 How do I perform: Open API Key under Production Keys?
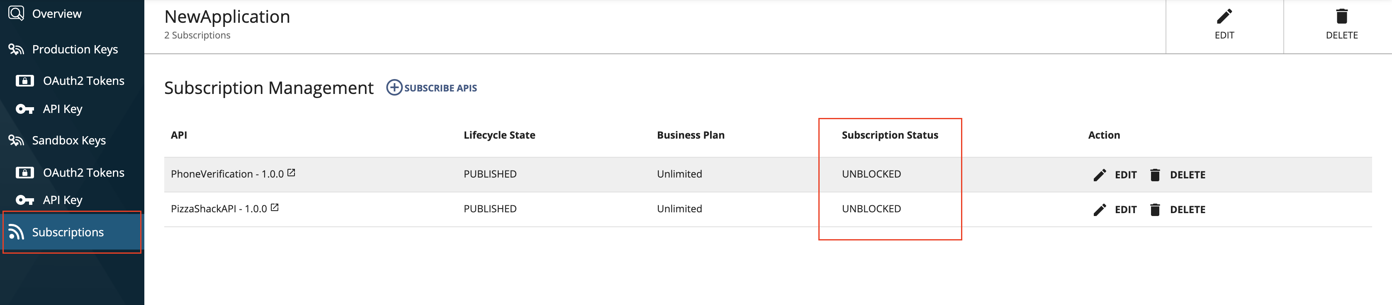62,109
